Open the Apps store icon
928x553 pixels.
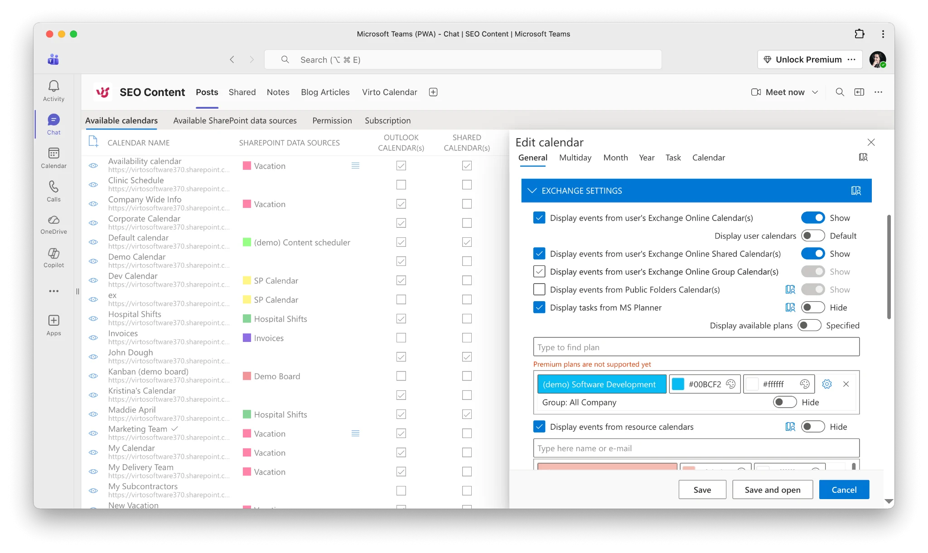click(53, 326)
